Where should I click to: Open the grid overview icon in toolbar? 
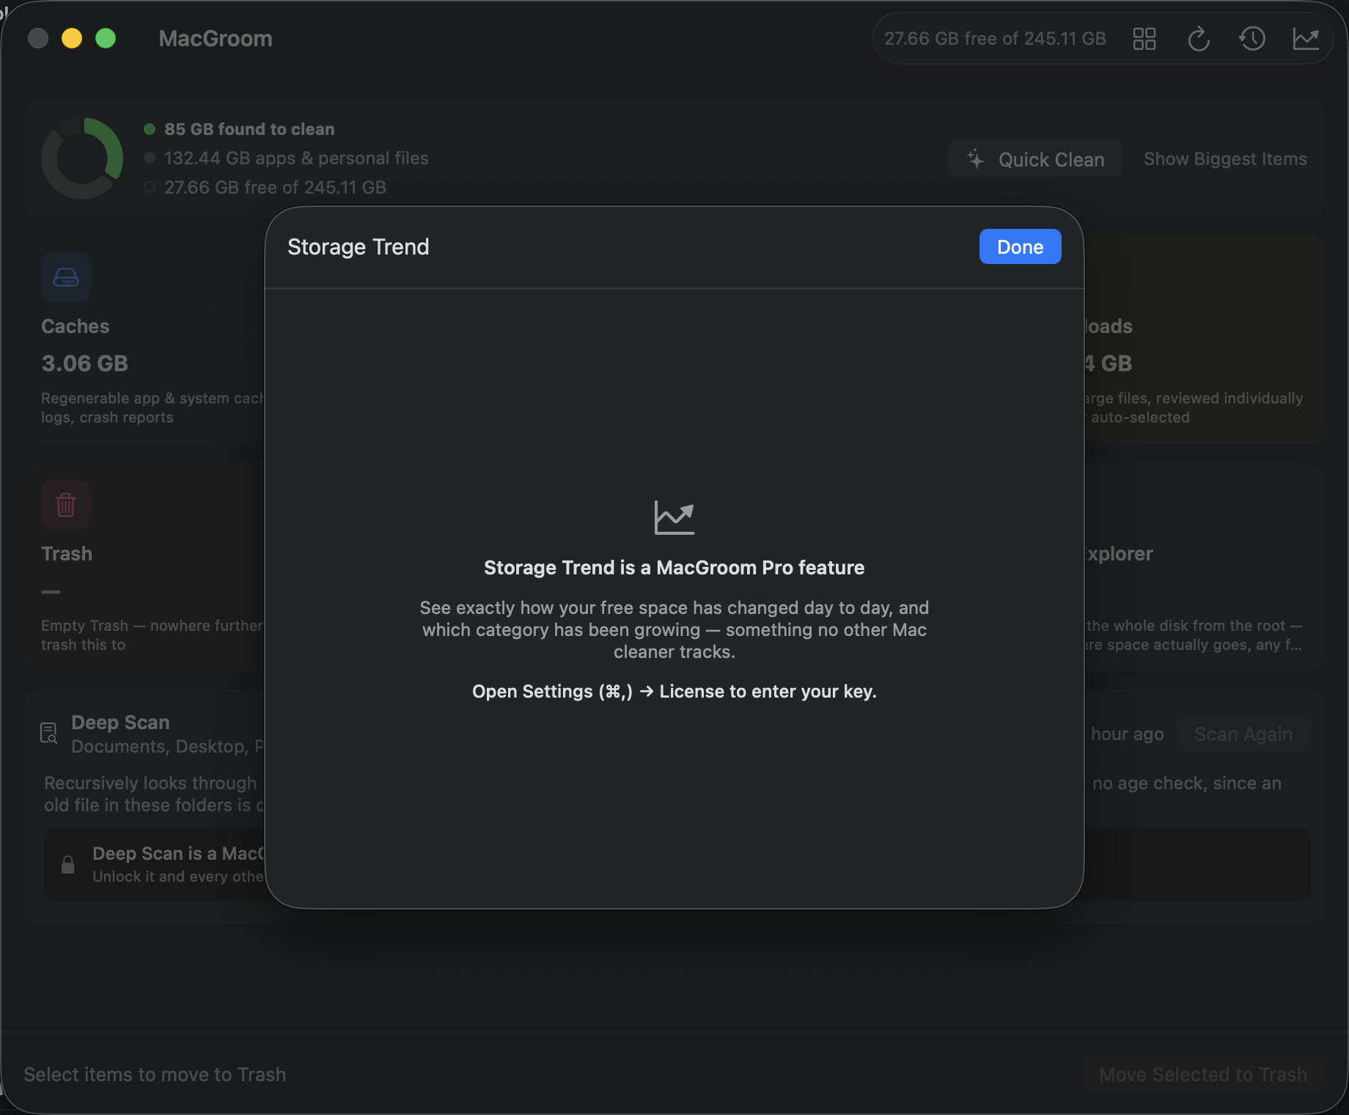1144,39
